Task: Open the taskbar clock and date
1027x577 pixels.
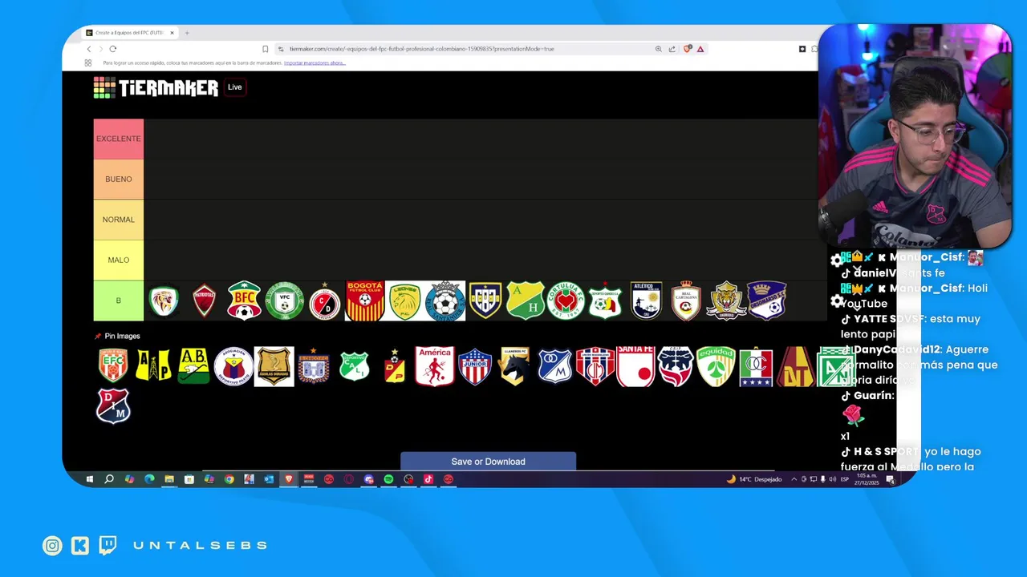Action: click(x=868, y=479)
